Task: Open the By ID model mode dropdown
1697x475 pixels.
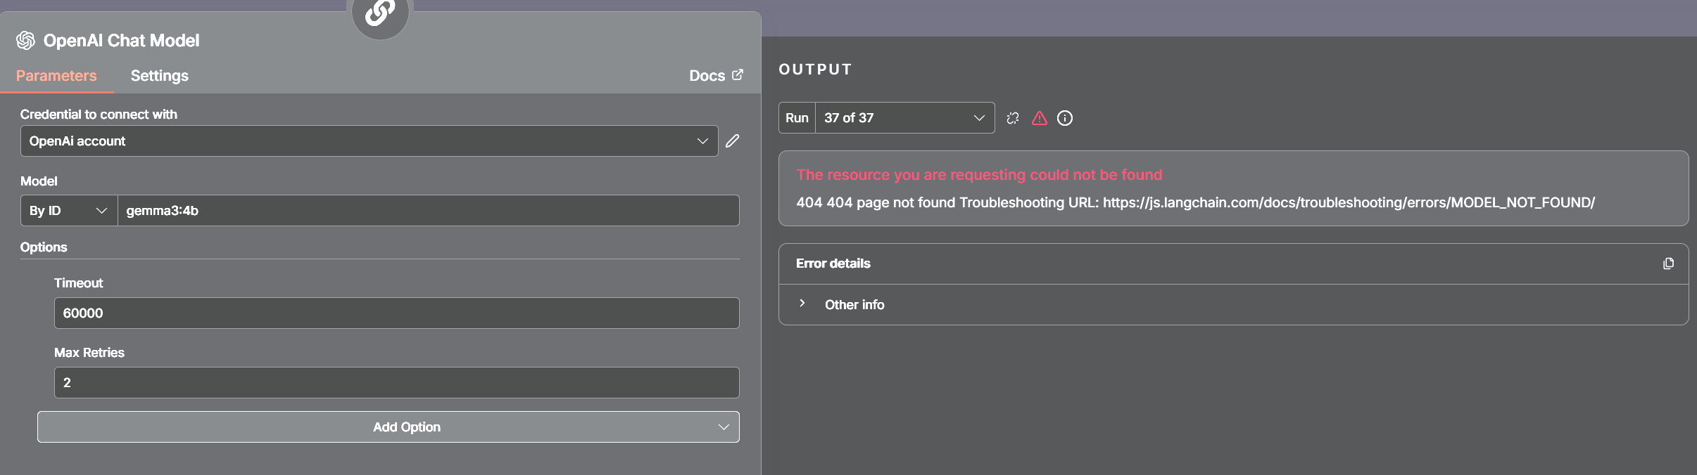Action: (69, 211)
